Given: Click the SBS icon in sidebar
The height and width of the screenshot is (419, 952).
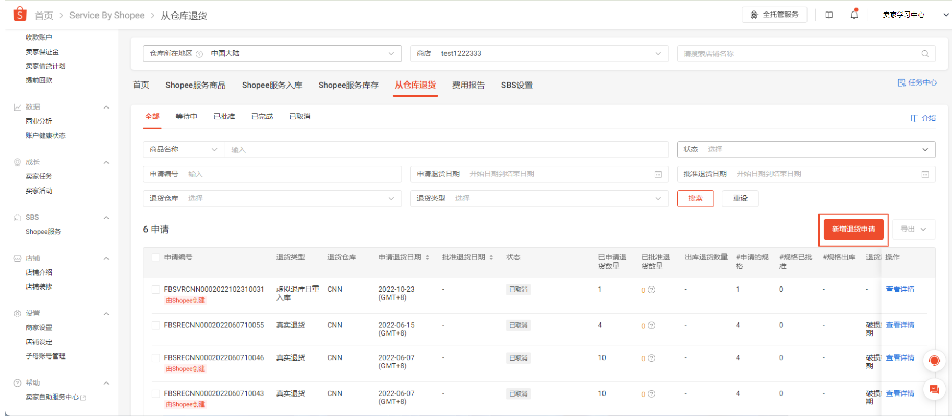Looking at the screenshot, I should [x=17, y=218].
